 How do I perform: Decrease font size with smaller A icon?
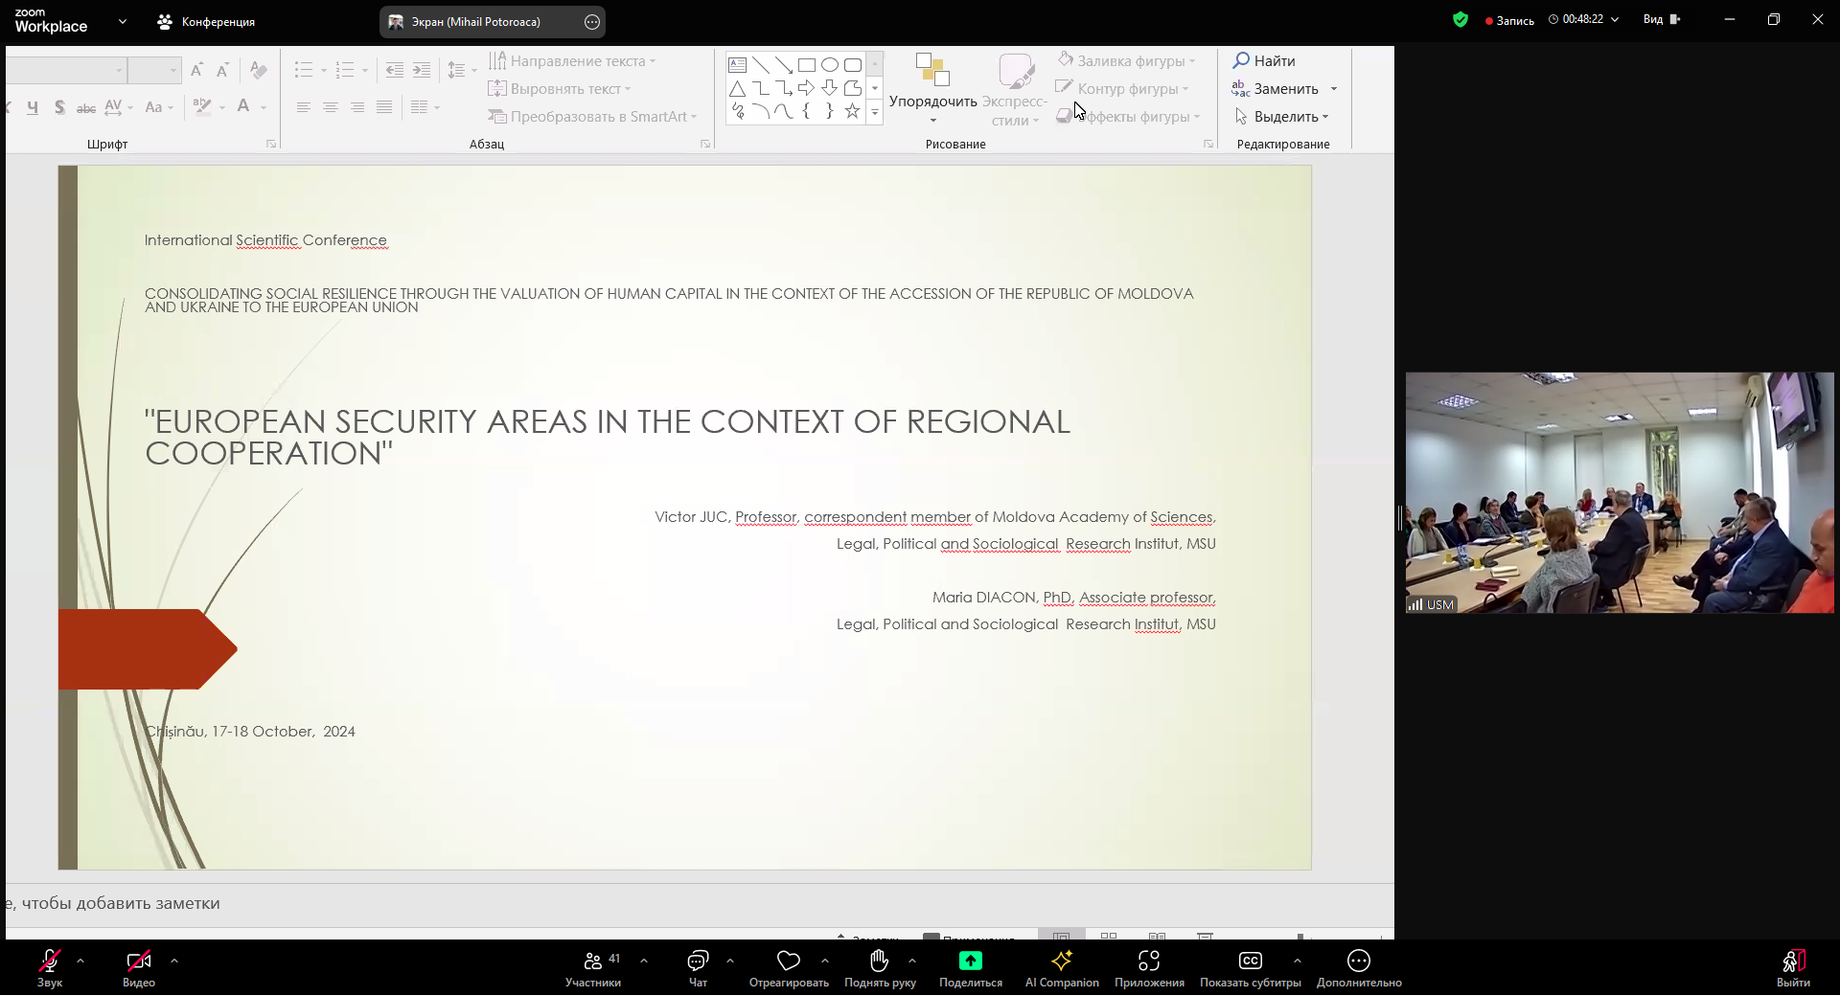[222, 70]
